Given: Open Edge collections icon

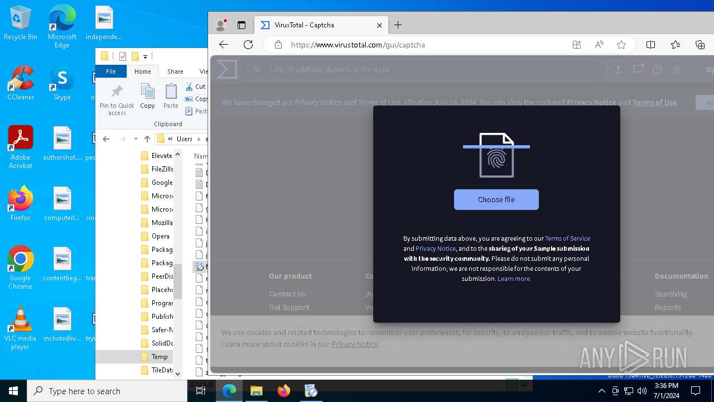Looking at the screenshot, I should tap(700, 45).
